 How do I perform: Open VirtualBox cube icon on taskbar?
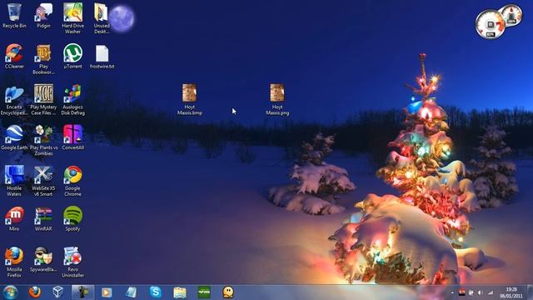tap(58, 292)
